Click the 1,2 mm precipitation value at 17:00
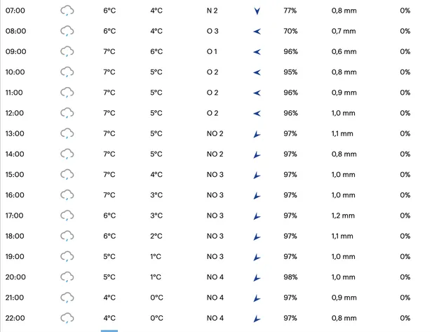The image size is (432, 332). coord(343,215)
